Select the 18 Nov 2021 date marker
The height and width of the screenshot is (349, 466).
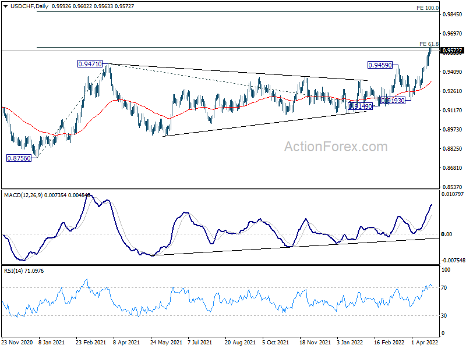315,342
